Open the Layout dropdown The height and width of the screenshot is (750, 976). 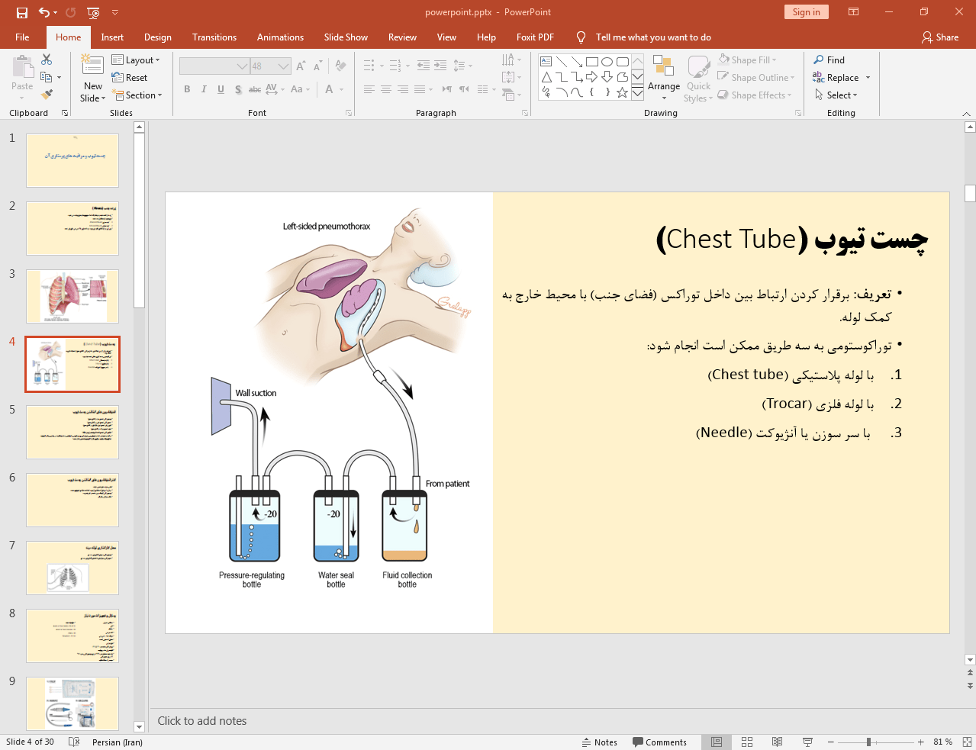136,60
